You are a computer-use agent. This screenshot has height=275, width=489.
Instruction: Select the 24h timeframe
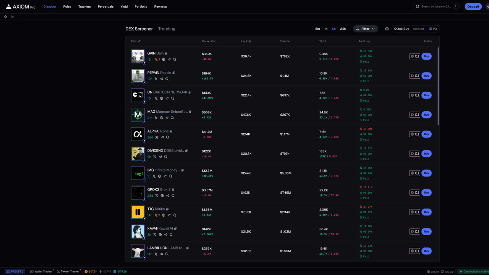click(343, 29)
